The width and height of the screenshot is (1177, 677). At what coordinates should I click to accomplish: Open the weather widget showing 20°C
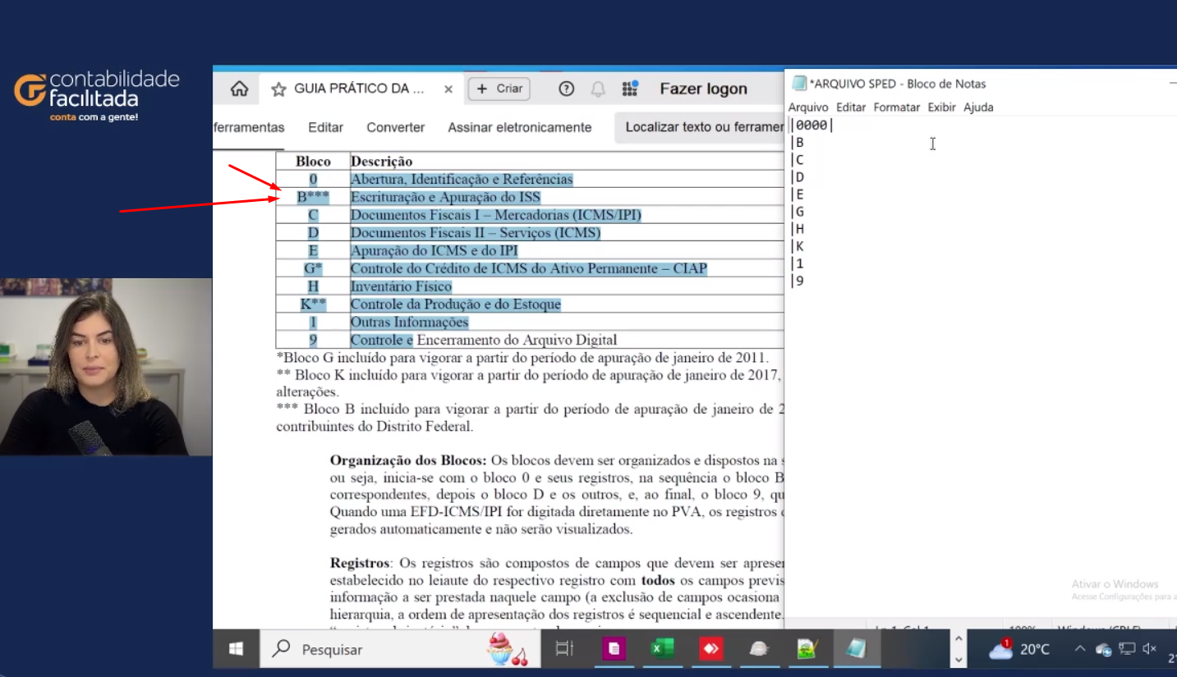click(1019, 649)
